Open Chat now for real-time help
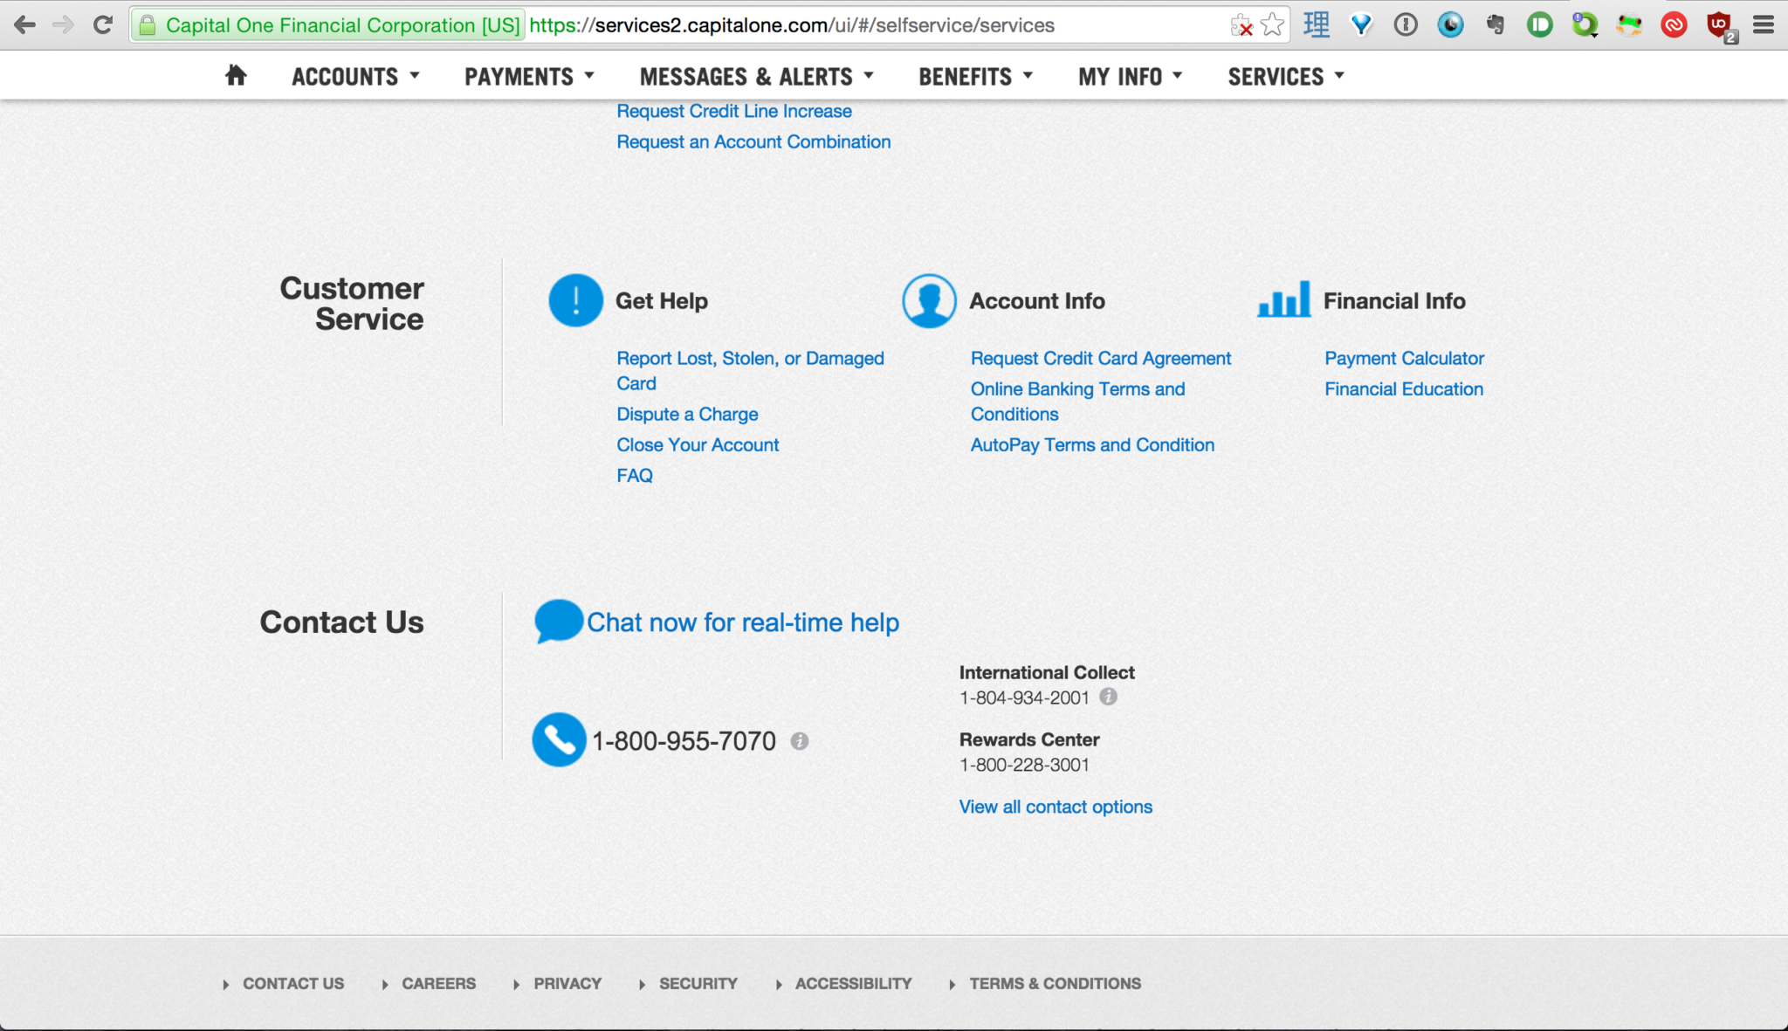The width and height of the screenshot is (1788, 1031). coord(742,622)
